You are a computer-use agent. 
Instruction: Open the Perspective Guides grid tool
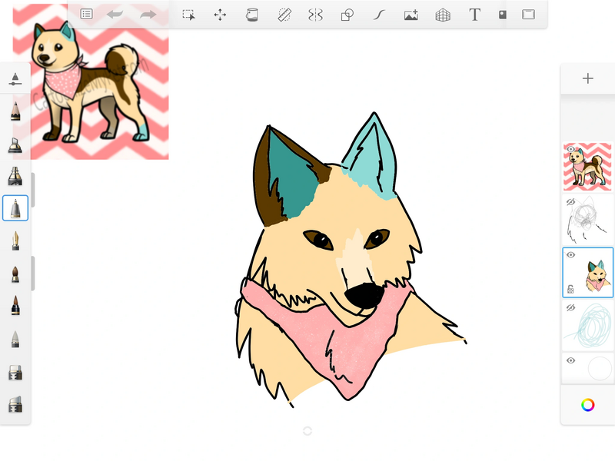(x=443, y=15)
